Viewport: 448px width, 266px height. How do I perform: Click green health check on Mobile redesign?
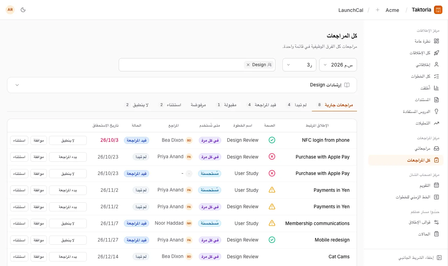coord(272,240)
